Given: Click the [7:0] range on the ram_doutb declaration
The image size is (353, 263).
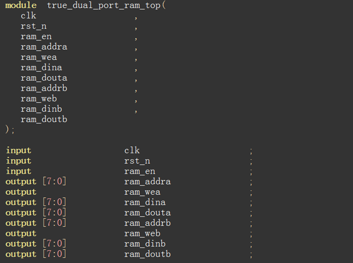Looking at the screenshot, I should 54,254.
